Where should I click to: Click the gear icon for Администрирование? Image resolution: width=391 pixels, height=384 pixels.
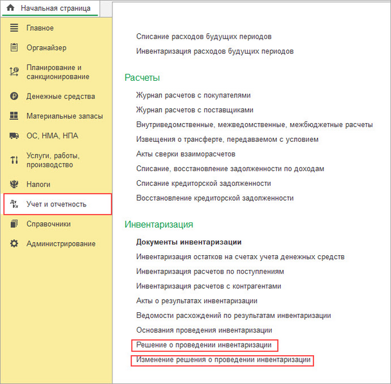[x=14, y=244]
